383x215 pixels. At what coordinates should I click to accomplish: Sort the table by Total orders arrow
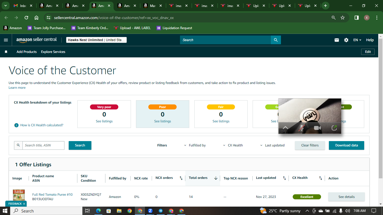tap(216, 178)
